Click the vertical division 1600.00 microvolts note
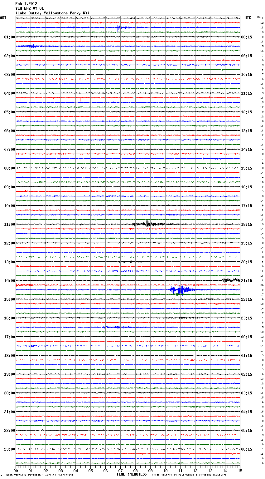The image size is (265, 479). click(40, 475)
